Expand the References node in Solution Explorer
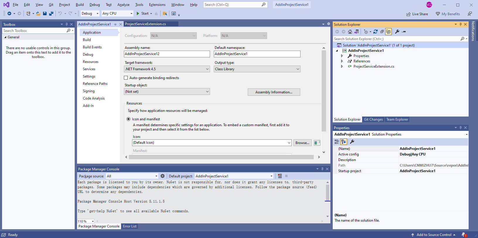The height and width of the screenshot is (238, 478). [342, 61]
